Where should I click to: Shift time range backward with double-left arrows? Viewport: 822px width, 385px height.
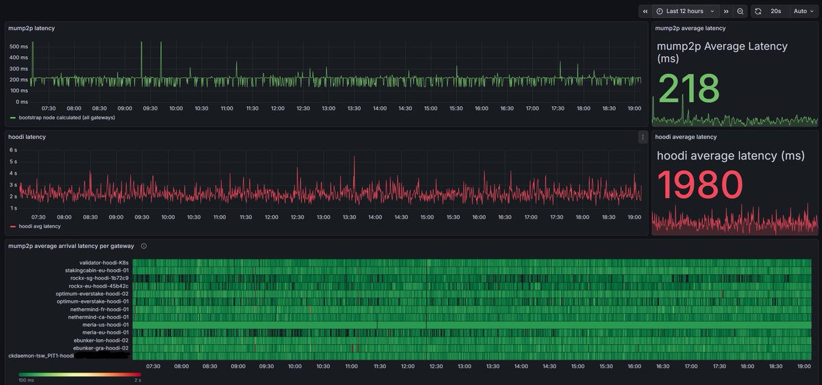(645, 11)
